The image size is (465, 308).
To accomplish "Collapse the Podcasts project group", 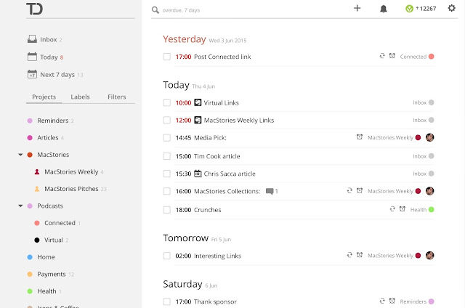I will pos(20,206).
